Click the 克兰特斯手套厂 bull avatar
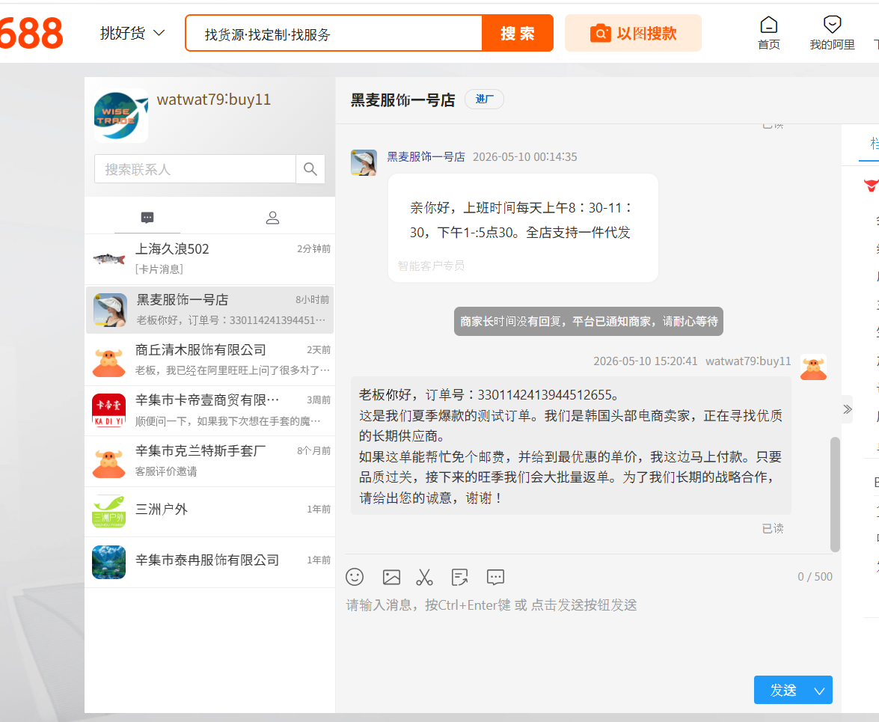 pyautogui.click(x=108, y=462)
